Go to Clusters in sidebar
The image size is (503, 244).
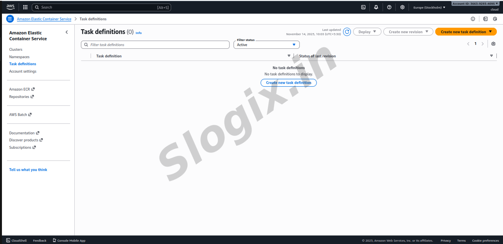16,50
